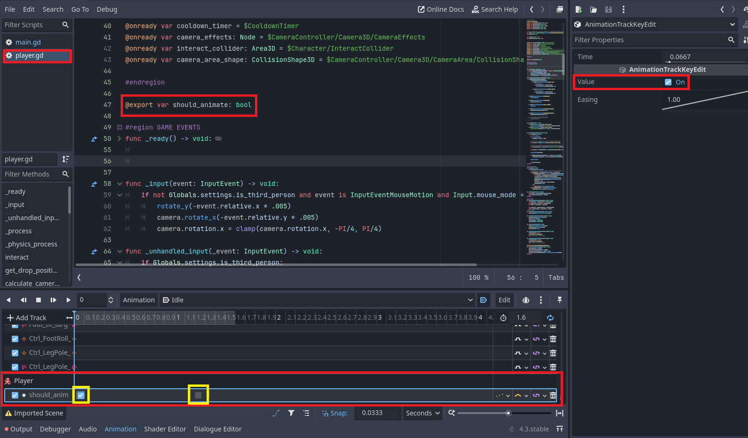Screen dimensions: 748x438
Task: Make script editor floating window
Action: (560, 9)
